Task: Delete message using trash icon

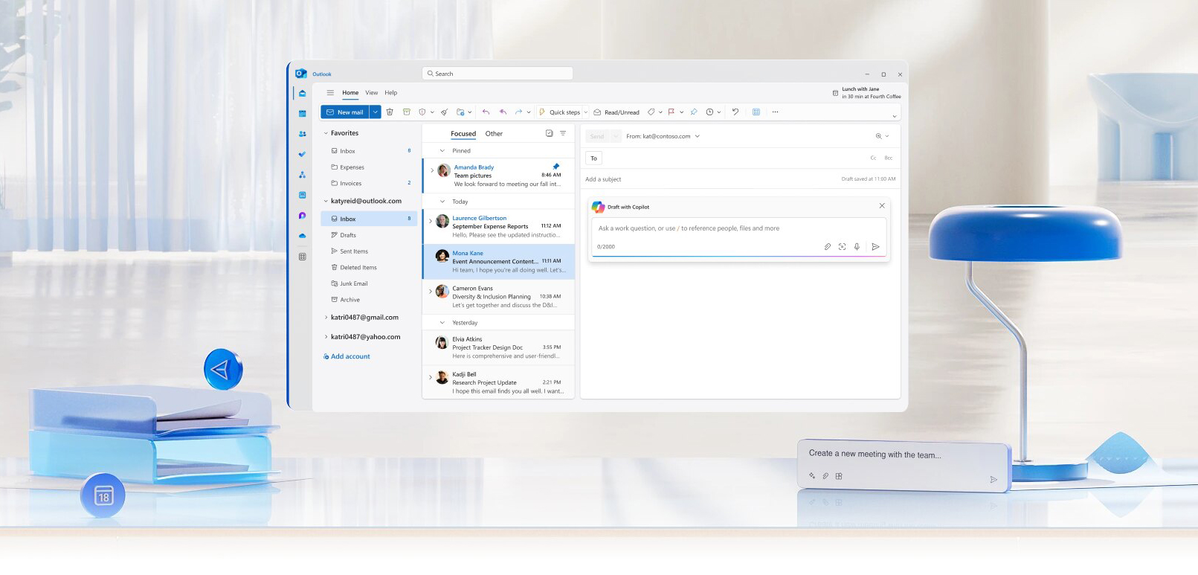Action: tap(390, 112)
